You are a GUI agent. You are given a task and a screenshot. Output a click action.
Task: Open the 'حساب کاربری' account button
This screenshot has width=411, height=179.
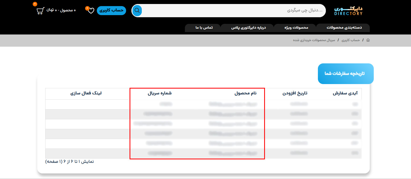[111, 10]
